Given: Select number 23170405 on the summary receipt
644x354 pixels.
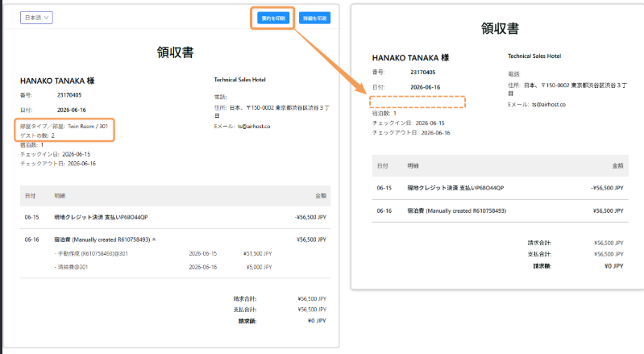Looking at the screenshot, I should tap(422, 73).
